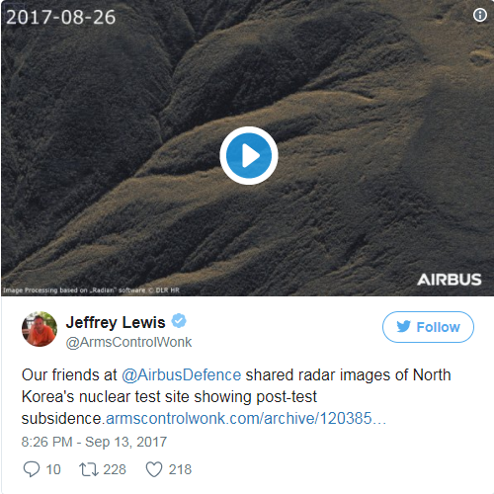Image resolution: width=494 pixels, height=494 pixels.
Task: Play the embedded radar video
Action: pyautogui.click(x=249, y=155)
